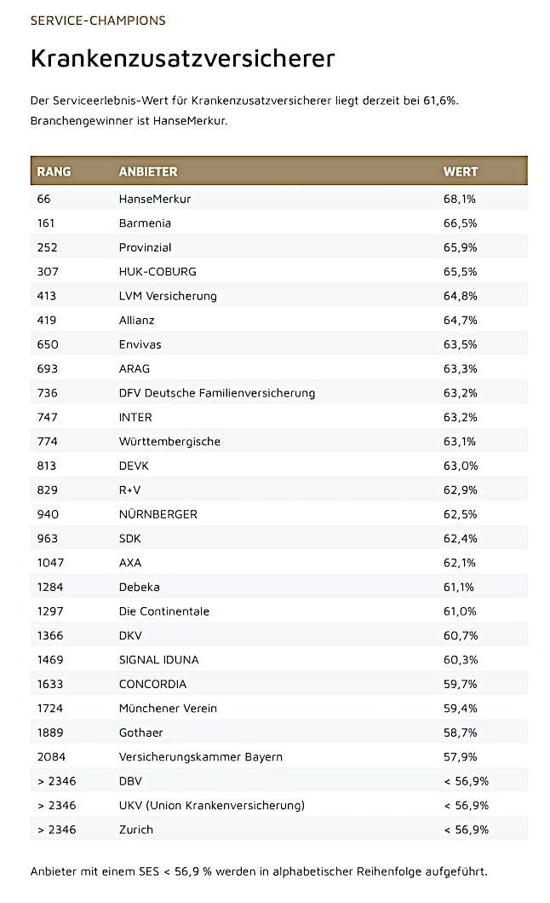The image size is (550, 903).
Task: Select the NÜRNBERGER row name
Action: pos(158,514)
